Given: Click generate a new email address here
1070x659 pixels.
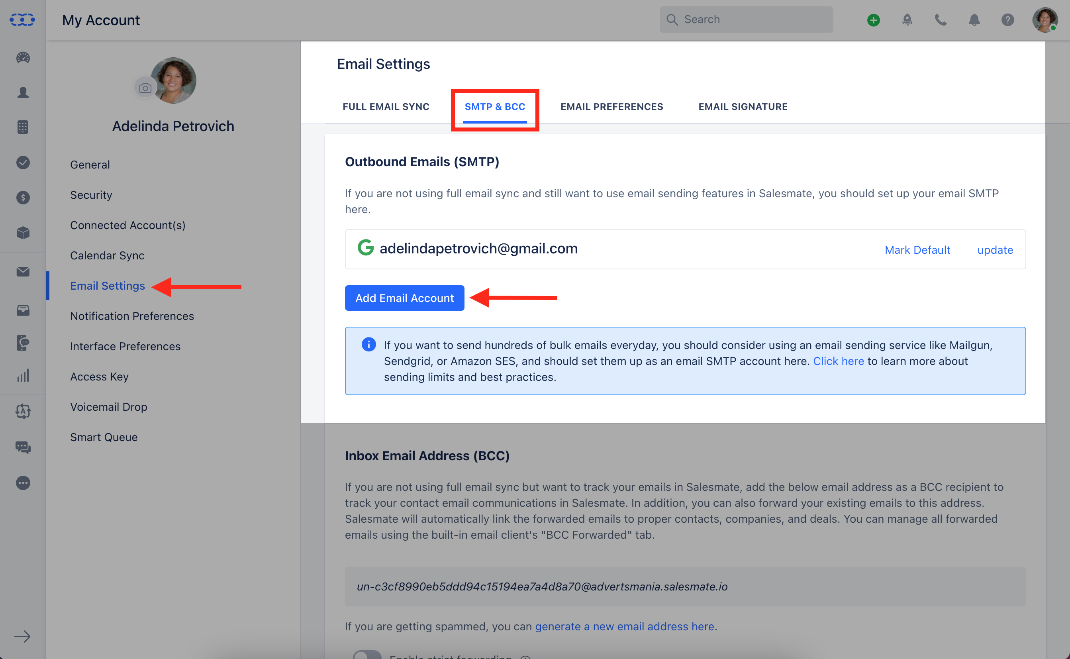Looking at the screenshot, I should click(624, 626).
